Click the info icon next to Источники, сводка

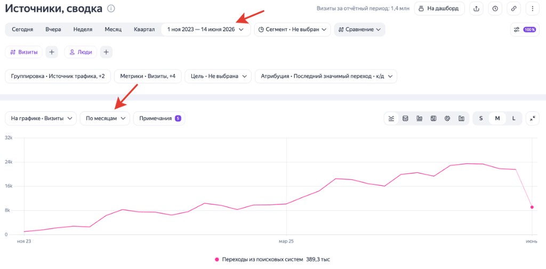(111, 9)
